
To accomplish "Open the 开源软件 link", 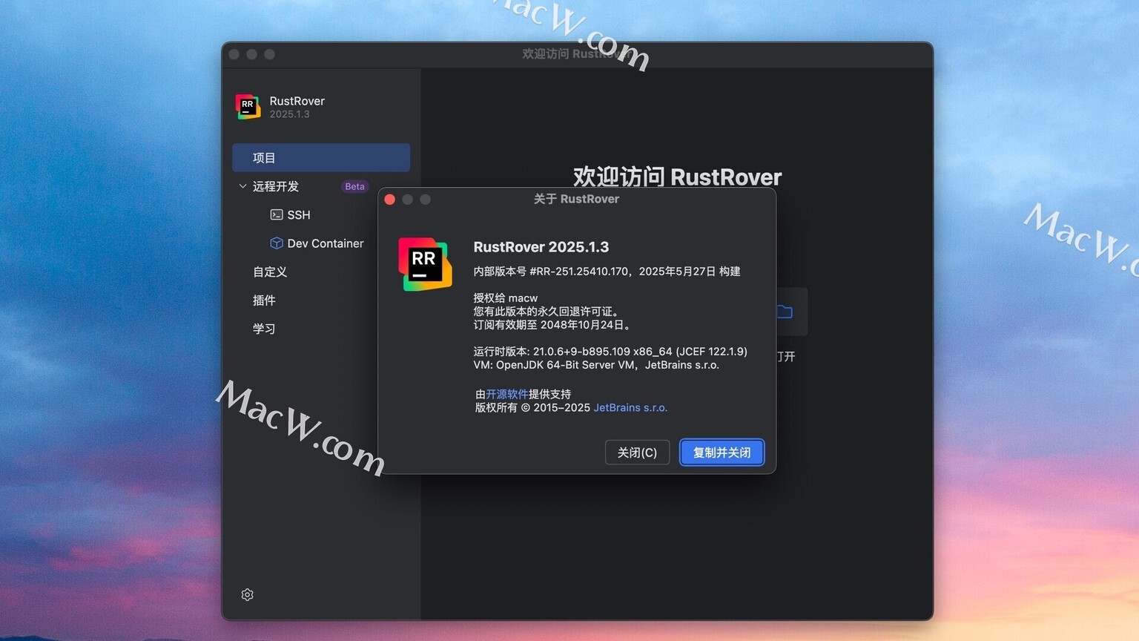I will click(507, 394).
